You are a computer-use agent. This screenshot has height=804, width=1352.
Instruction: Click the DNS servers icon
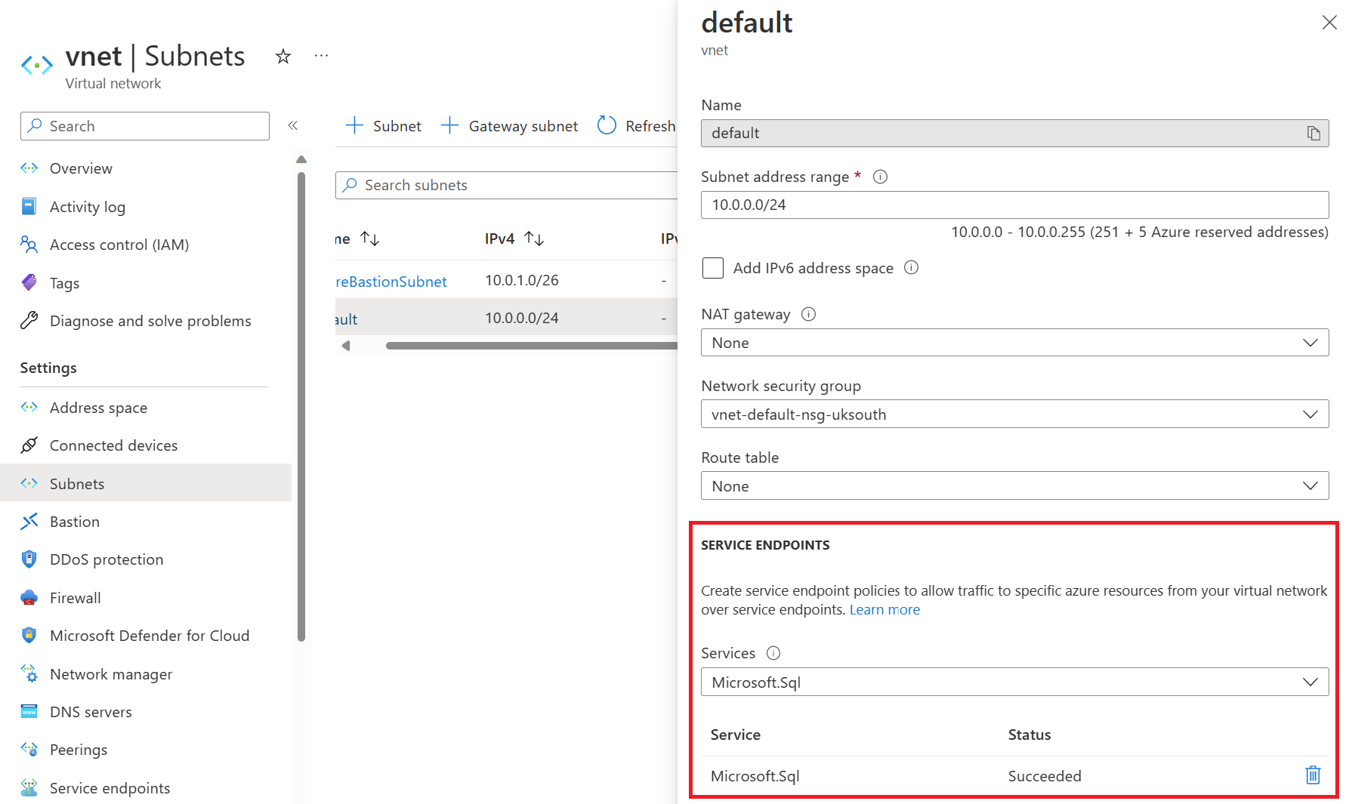click(x=29, y=711)
